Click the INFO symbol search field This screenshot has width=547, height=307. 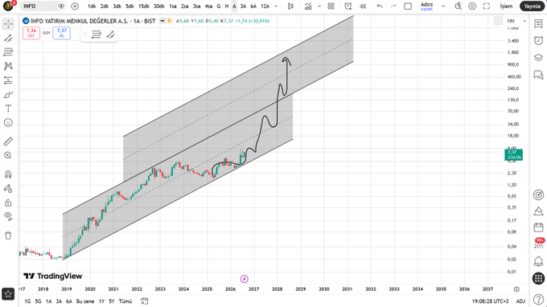(43, 6)
